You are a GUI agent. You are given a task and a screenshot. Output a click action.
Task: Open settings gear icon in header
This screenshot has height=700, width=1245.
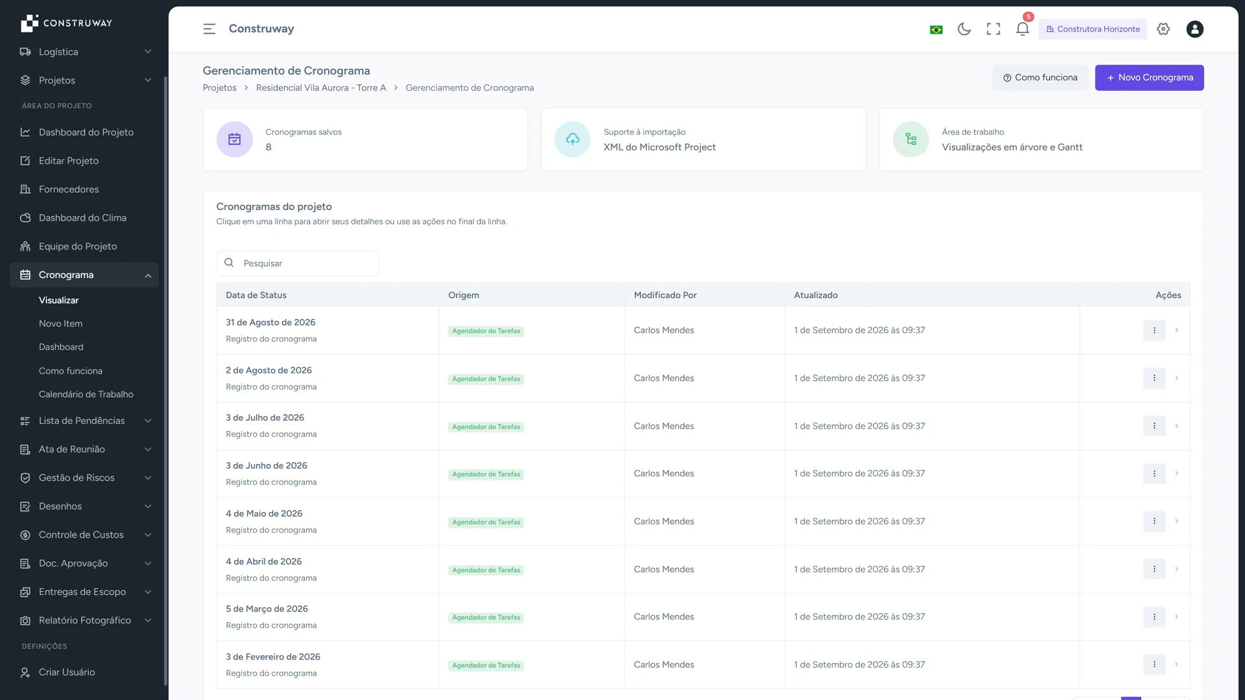tap(1163, 29)
